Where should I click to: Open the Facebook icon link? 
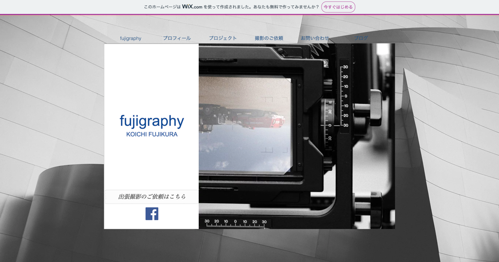(x=152, y=214)
